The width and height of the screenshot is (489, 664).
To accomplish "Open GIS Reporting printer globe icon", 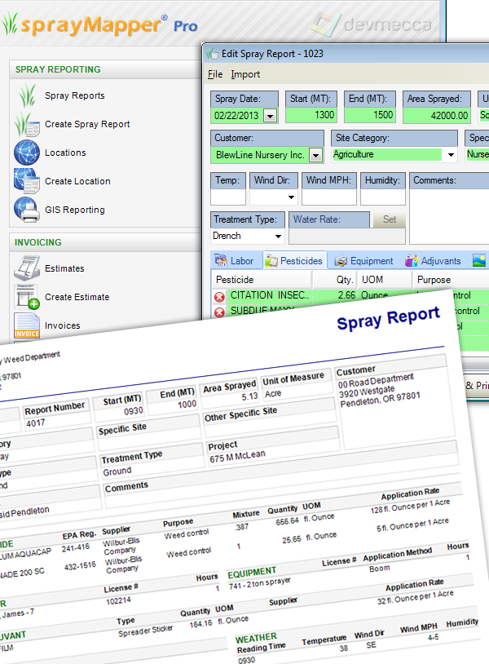I will pos(27,210).
